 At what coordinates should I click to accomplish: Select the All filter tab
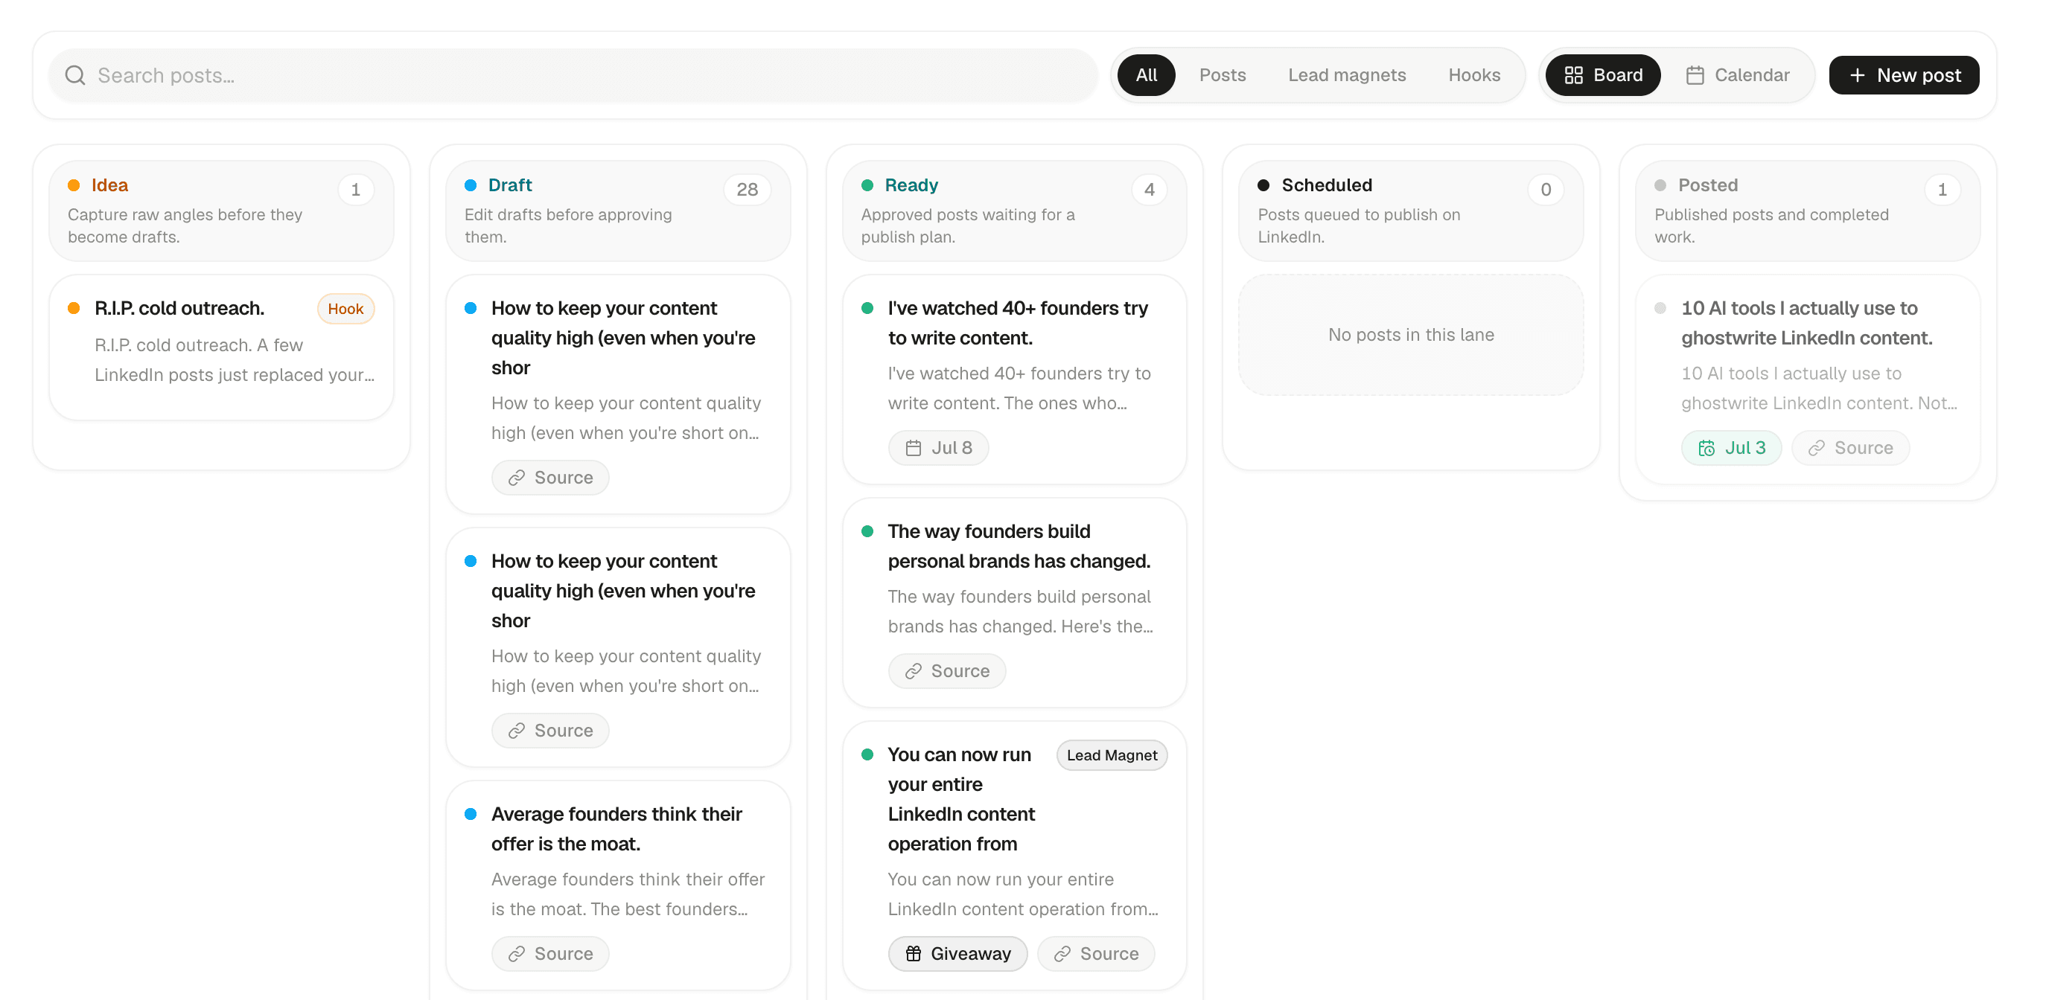click(x=1146, y=75)
